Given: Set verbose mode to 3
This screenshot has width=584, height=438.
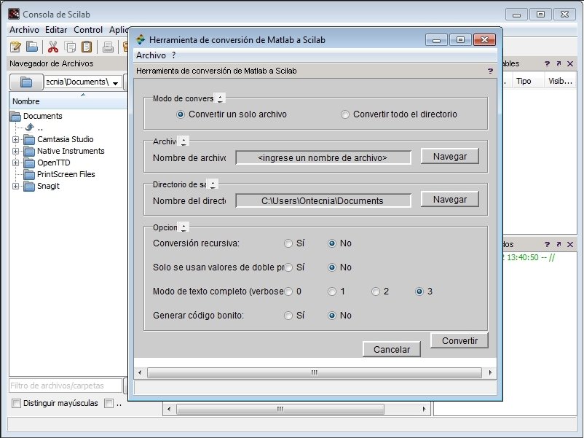Looking at the screenshot, I should pos(419,292).
